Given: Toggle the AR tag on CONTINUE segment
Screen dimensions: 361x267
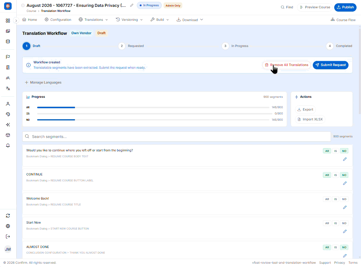Looking at the screenshot, I should tap(327, 175).
